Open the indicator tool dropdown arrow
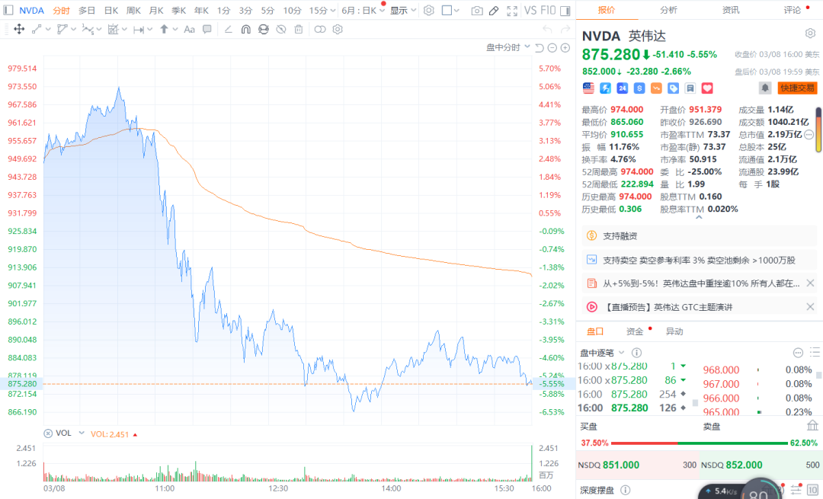823x499 pixels. 124,30
